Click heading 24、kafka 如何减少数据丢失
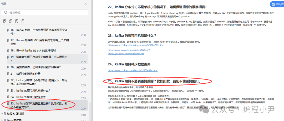Image resolution: width=284 pixels, height=121 pixels. [x=129, y=64]
